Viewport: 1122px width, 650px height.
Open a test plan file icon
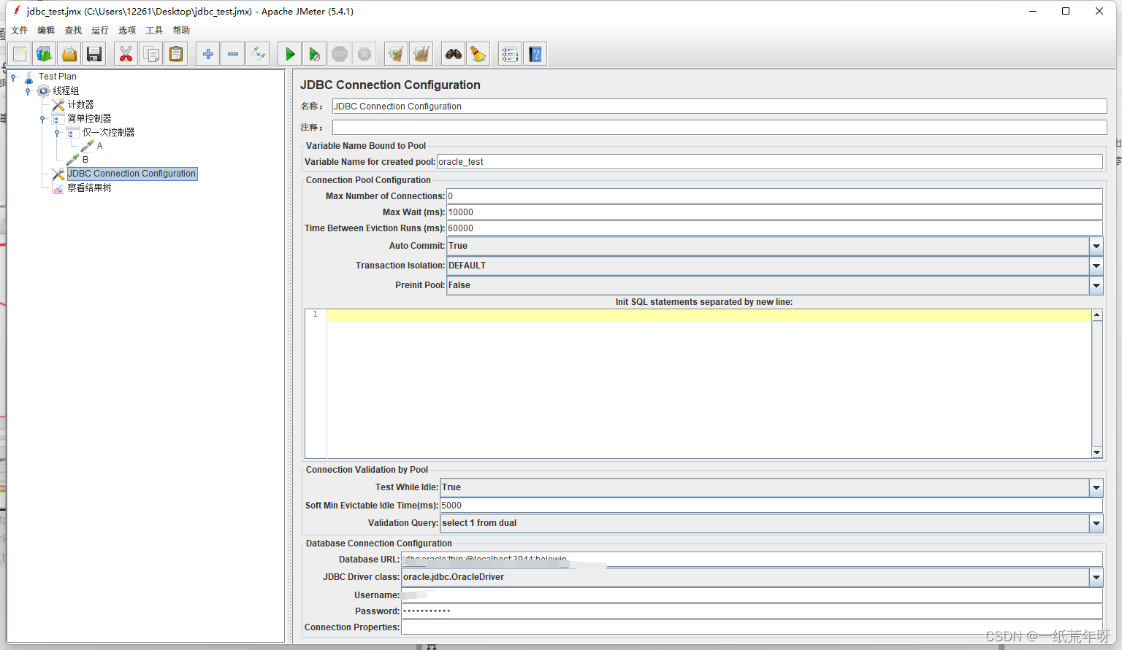coord(69,54)
